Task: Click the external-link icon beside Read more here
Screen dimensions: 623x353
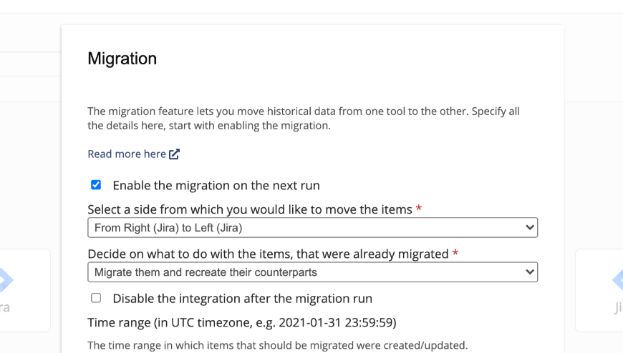Action: pos(175,154)
